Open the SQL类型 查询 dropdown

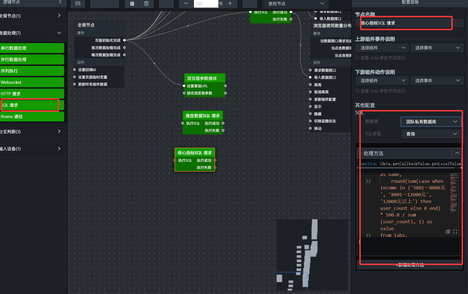(x=431, y=134)
